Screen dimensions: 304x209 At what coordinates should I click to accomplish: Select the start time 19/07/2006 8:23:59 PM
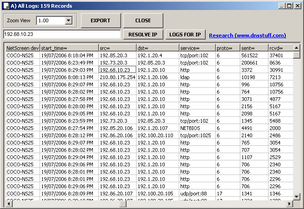tap(69, 121)
